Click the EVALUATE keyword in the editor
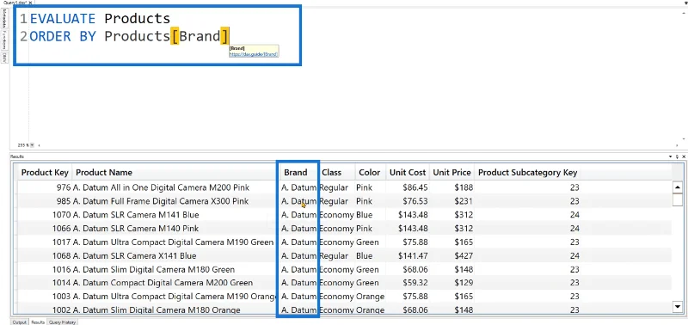 click(63, 19)
